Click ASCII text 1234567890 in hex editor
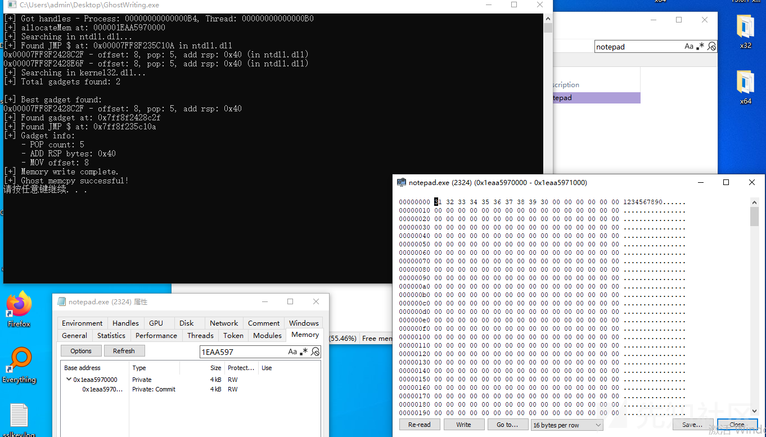The image size is (766, 437). tap(643, 202)
